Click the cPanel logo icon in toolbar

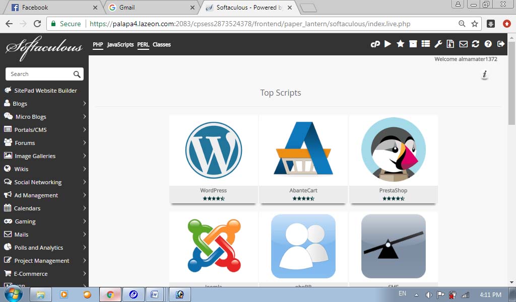tap(375, 44)
